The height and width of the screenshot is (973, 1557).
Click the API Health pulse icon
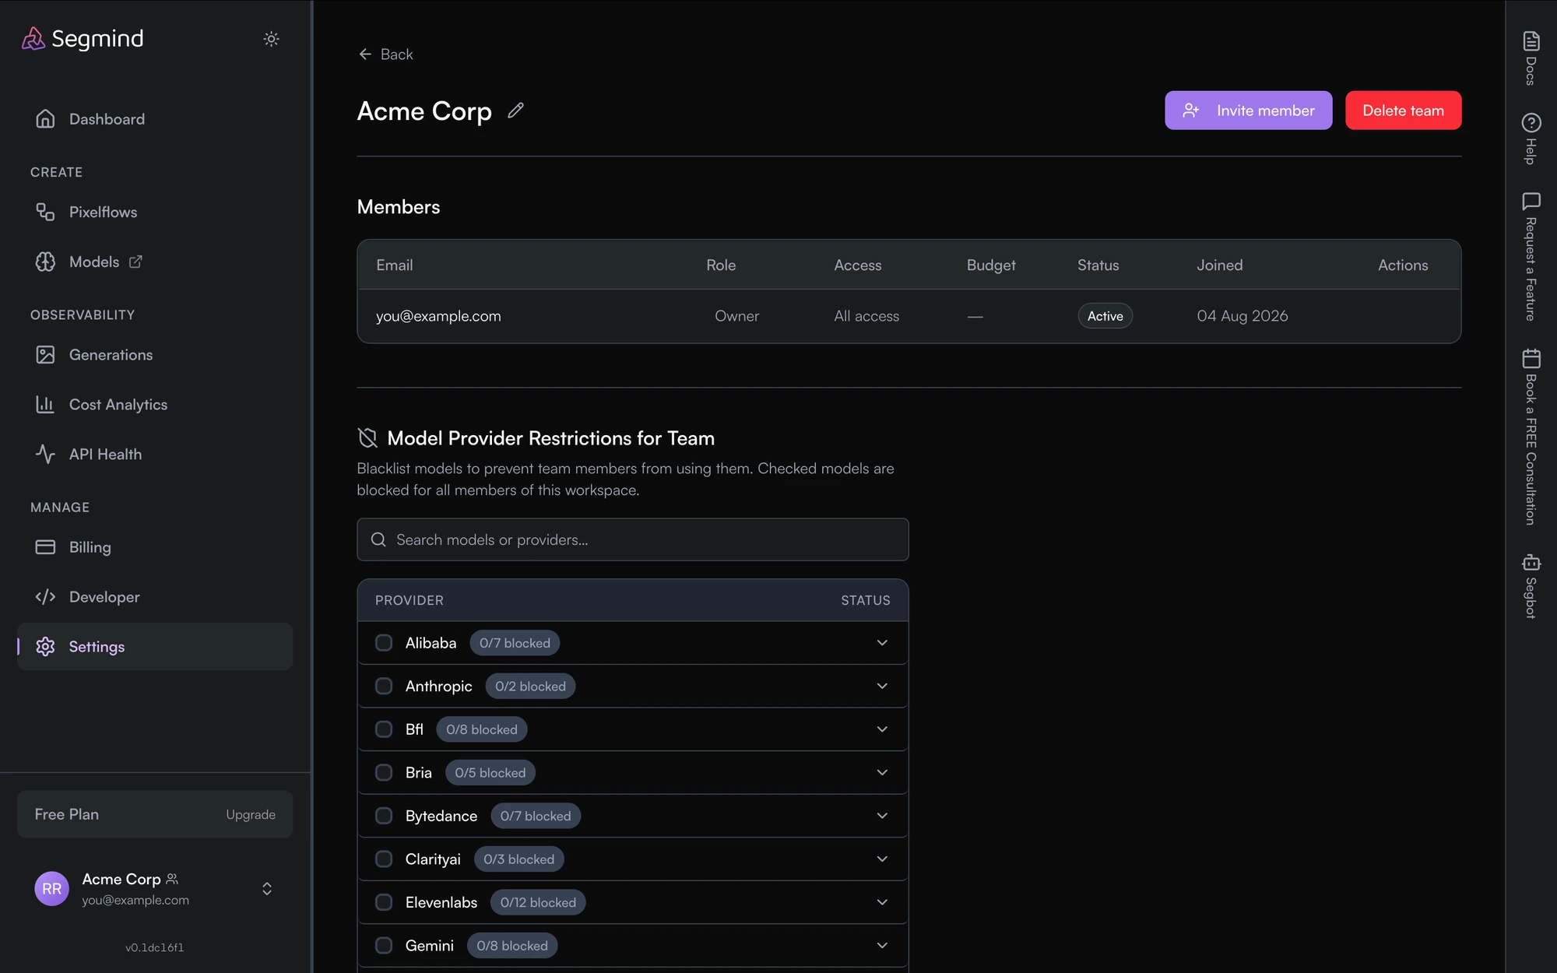point(45,454)
